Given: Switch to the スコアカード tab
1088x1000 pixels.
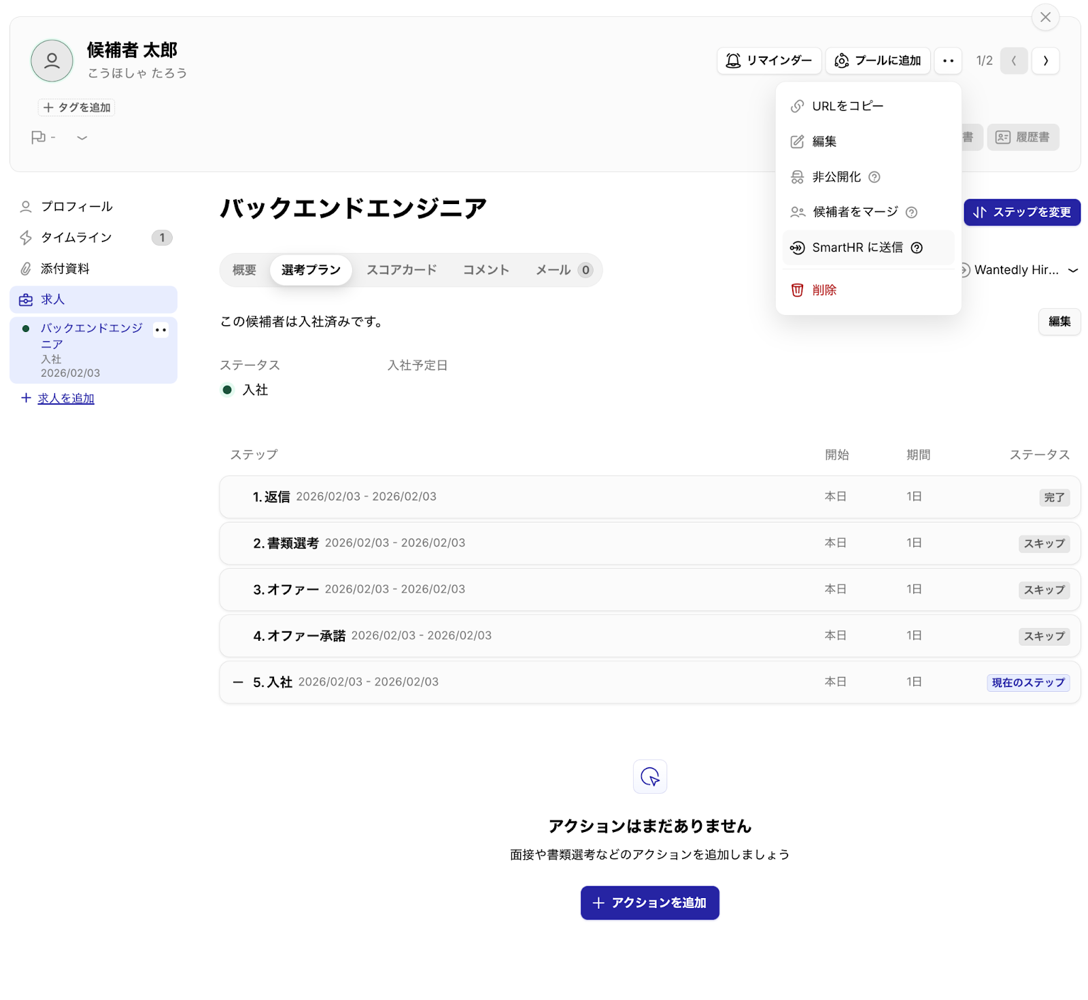Looking at the screenshot, I should coord(401,270).
